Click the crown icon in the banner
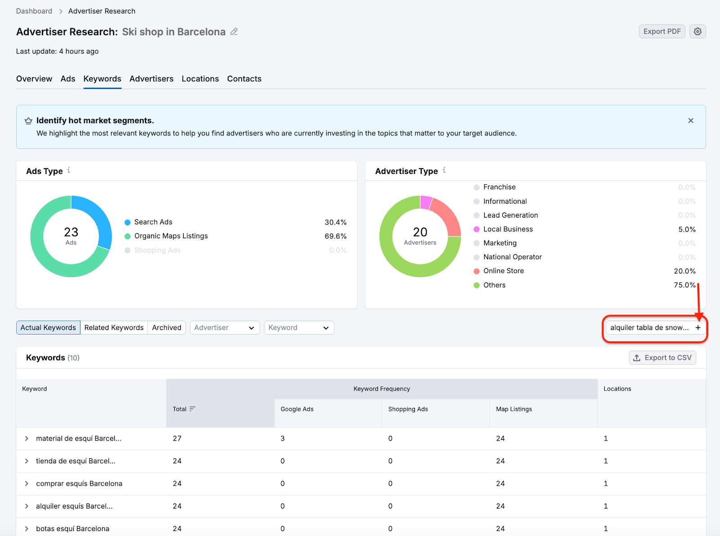 28,121
